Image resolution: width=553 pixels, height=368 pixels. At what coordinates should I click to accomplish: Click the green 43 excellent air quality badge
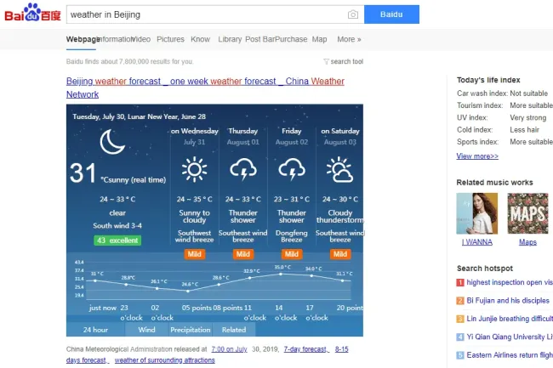pyautogui.click(x=117, y=241)
